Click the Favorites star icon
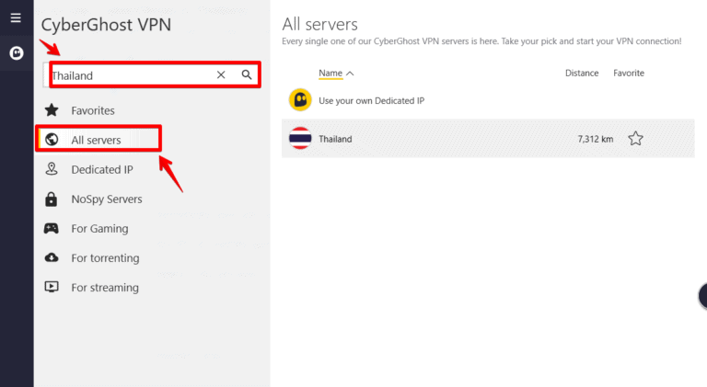Image resolution: width=707 pixels, height=387 pixels. [52, 110]
